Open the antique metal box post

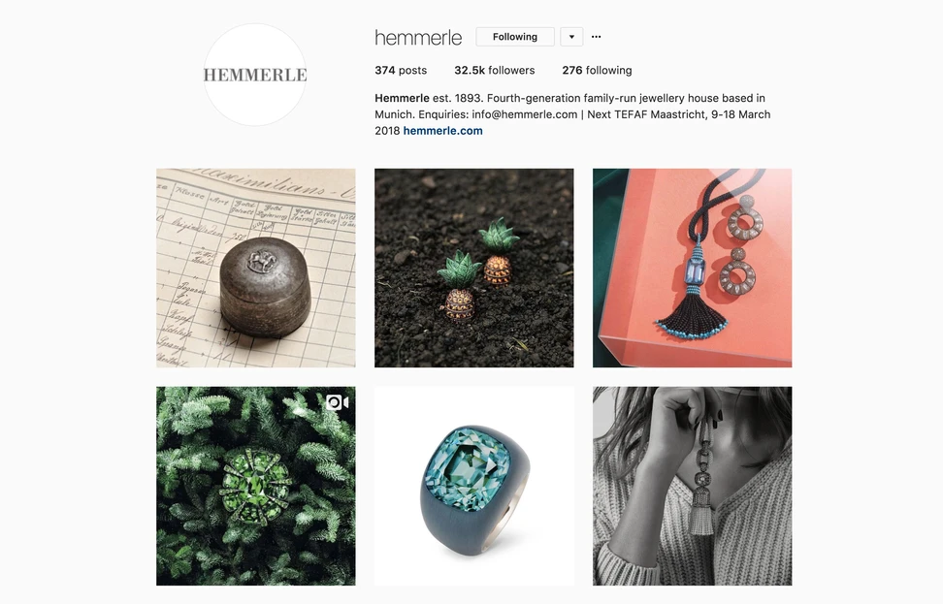(255, 268)
